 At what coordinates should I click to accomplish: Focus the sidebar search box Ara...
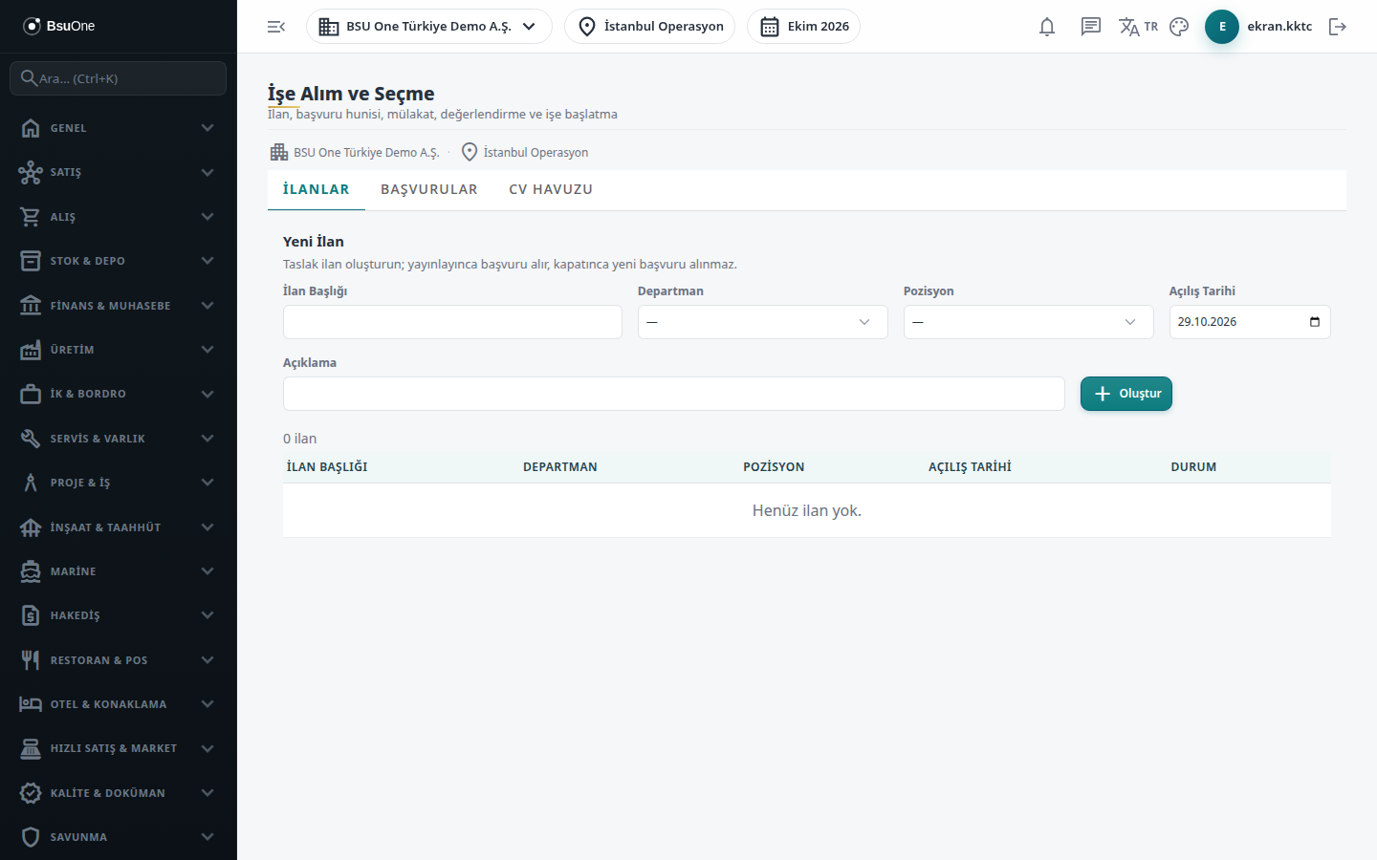[x=119, y=78]
